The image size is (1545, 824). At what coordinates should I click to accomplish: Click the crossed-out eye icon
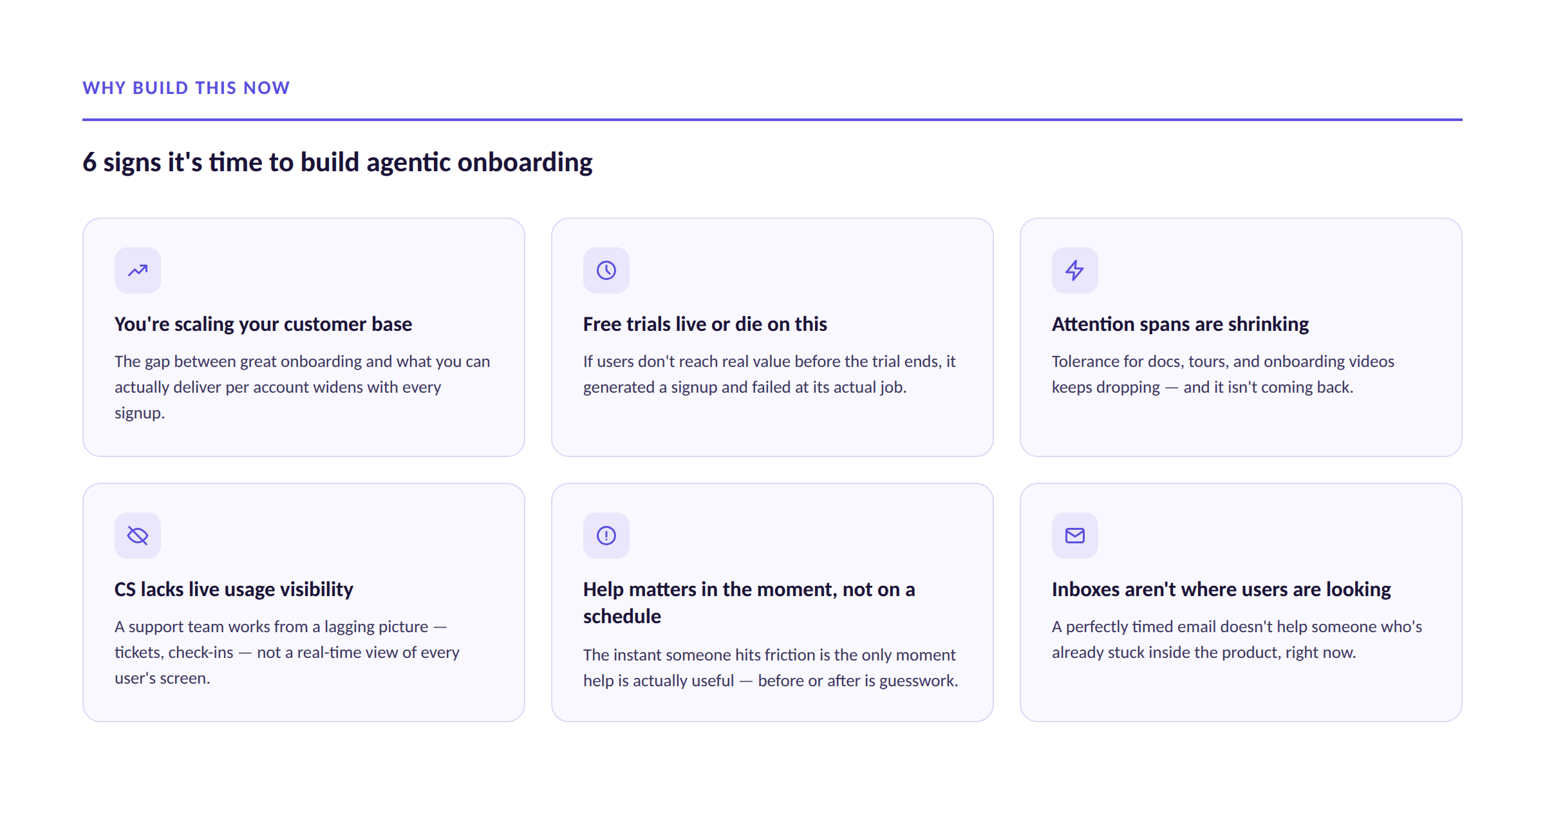(x=138, y=536)
